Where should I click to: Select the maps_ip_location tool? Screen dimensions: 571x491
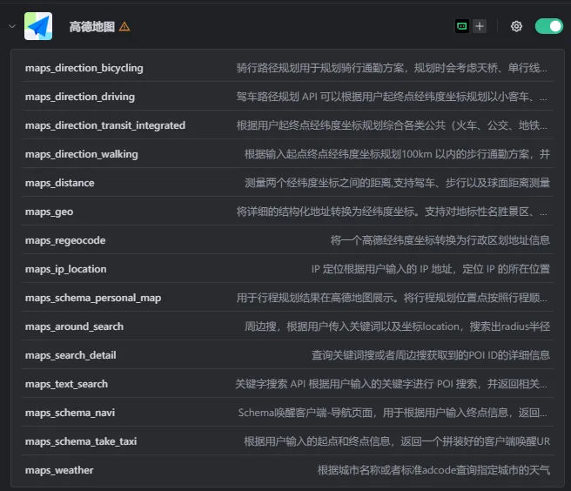pyautogui.click(x=287, y=269)
